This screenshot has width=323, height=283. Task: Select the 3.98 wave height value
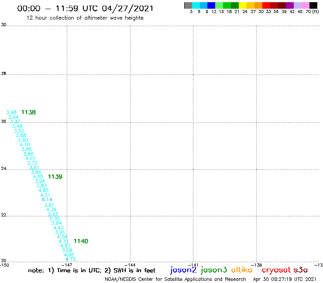11,112
